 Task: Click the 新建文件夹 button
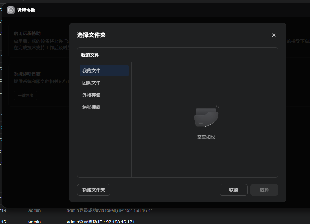(94, 190)
